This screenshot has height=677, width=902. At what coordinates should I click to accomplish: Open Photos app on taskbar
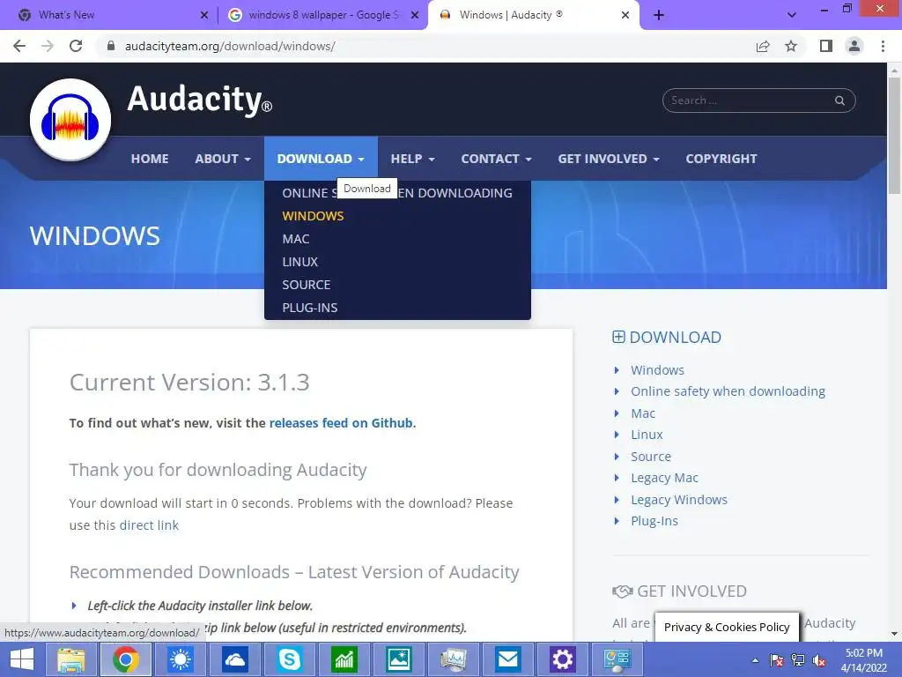pyautogui.click(x=399, y=659)
